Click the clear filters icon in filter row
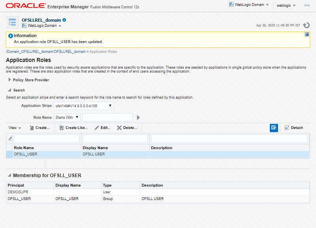 coord(10,138)
